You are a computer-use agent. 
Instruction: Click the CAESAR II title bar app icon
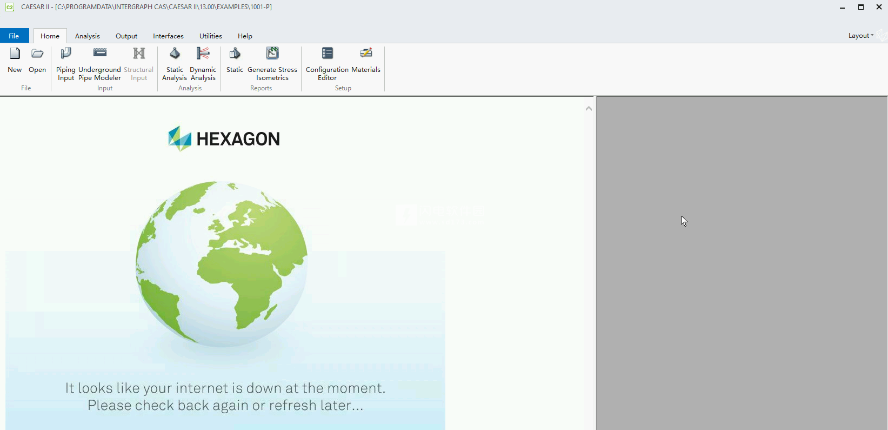10,7
